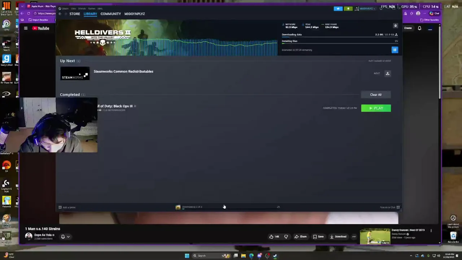Open Garry's Mod desktop icon

[6, 60]
